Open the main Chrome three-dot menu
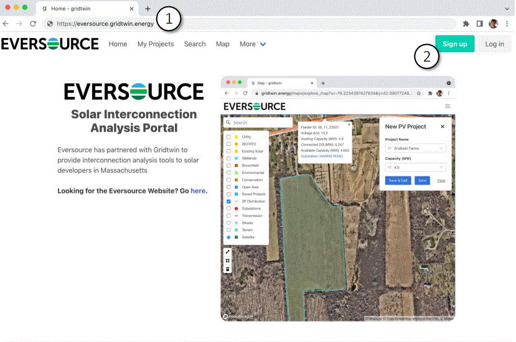The height and width of the screenshot is (342, 516). click(x=507, y=24)
